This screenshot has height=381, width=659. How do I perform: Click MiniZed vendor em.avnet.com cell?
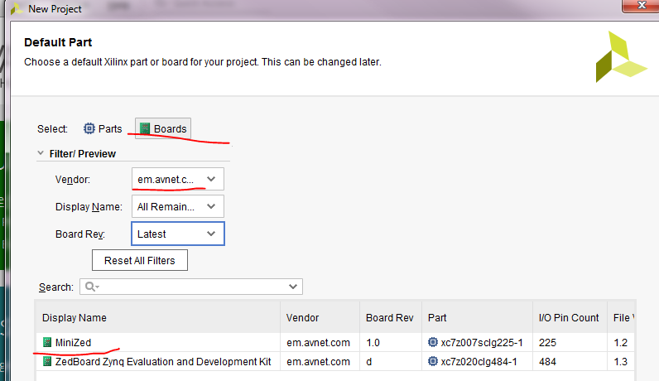click(320, 342)
